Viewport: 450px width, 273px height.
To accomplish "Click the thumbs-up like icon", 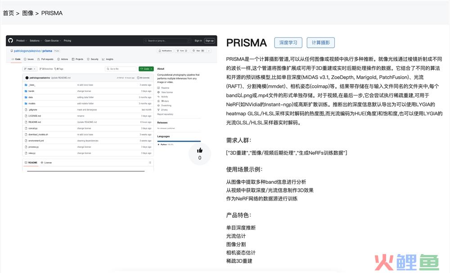I will coord(200,150).
